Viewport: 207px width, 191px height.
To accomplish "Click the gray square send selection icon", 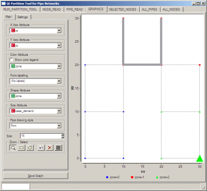I will (58, 148).
